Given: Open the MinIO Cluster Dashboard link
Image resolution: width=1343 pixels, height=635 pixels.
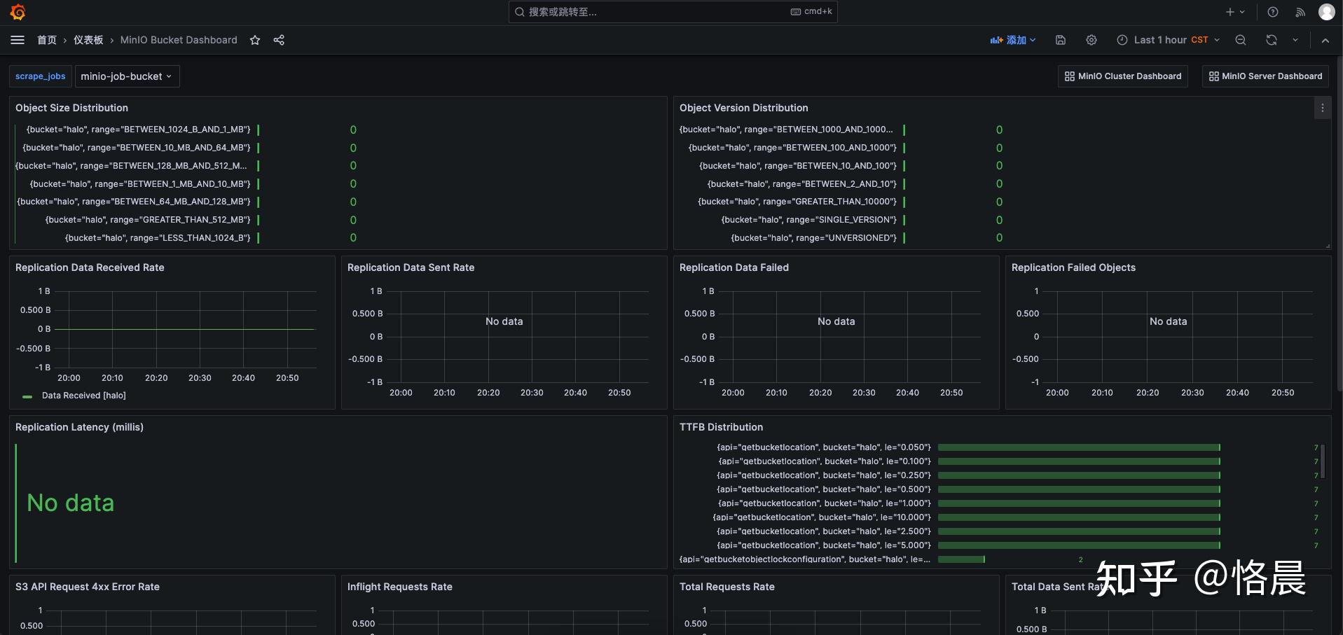Looking at the screenshot, I should point(1122,76).
